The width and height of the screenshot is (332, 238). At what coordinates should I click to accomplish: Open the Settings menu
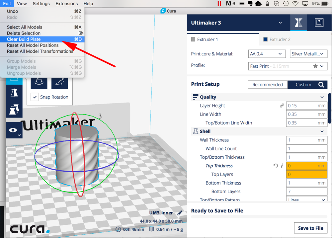click(41, 4)
